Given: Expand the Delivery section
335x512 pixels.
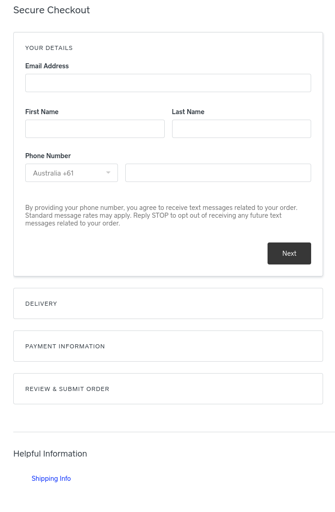Looking at the screenshot, I should [168, 303].
